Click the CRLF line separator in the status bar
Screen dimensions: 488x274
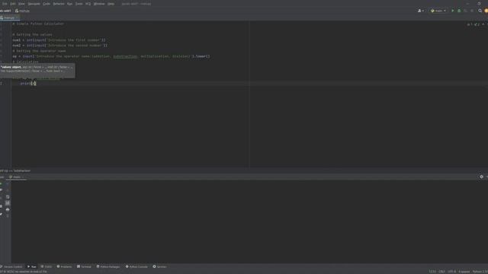click(441, 272)
